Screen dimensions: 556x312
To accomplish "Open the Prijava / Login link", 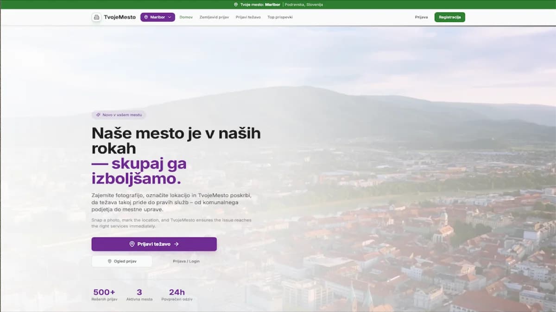I will [186, 261].
